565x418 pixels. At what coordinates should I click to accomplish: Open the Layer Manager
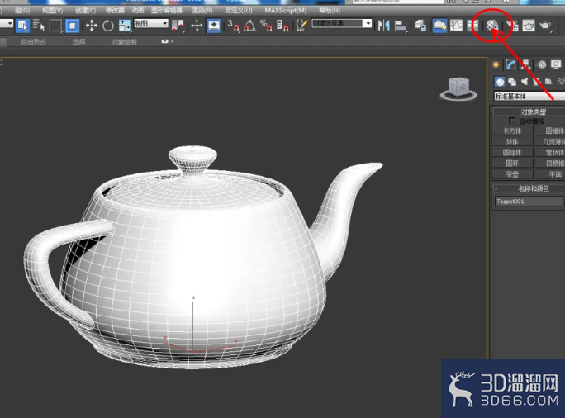(x=420, y=26)
